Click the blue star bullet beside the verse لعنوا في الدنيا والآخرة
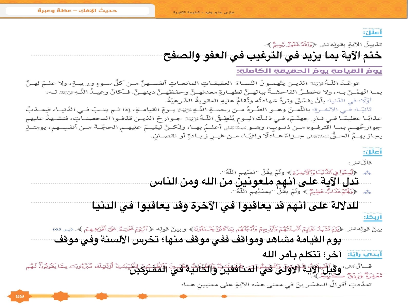Image resolution: width=408 pixels, height=306 pixels. [x=367, y=173]
